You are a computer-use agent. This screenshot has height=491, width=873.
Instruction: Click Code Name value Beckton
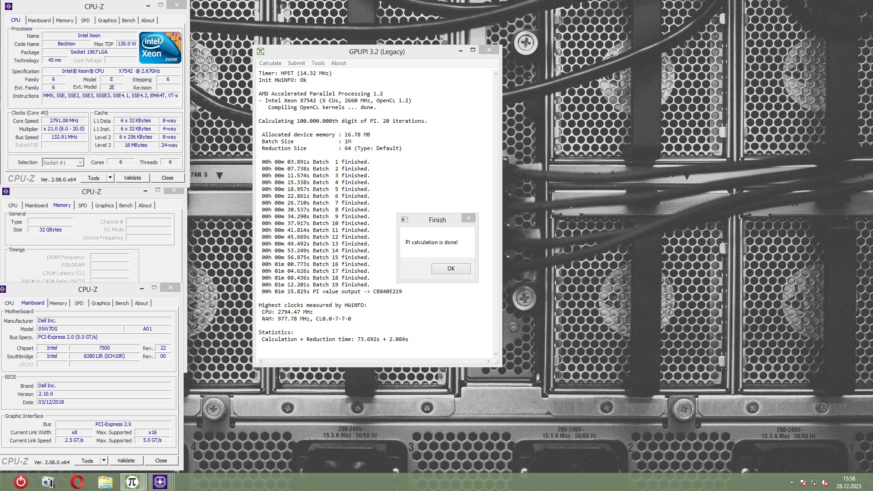coord(66,44)
